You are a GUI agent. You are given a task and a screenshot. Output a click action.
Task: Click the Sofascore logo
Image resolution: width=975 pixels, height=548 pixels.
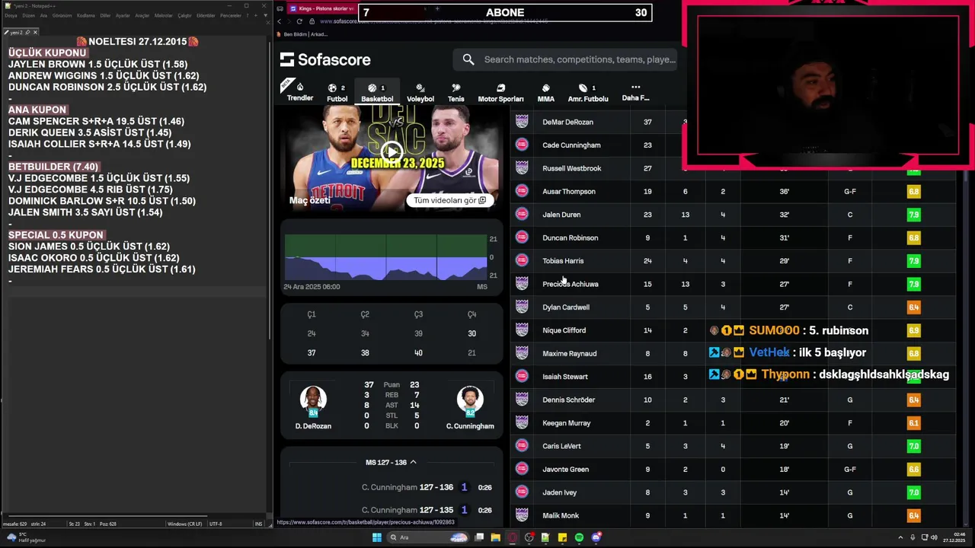coord(325,59)
